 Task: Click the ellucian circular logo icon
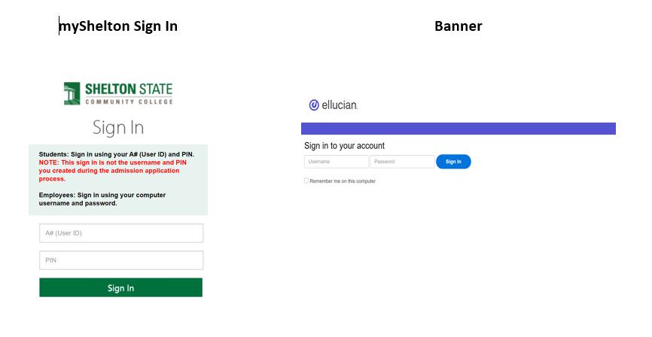tap(314, 105)
